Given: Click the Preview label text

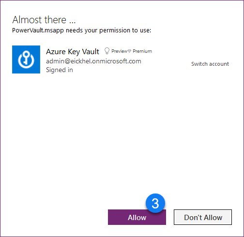Looking at the screenshot, I should (x=119, y=51).
